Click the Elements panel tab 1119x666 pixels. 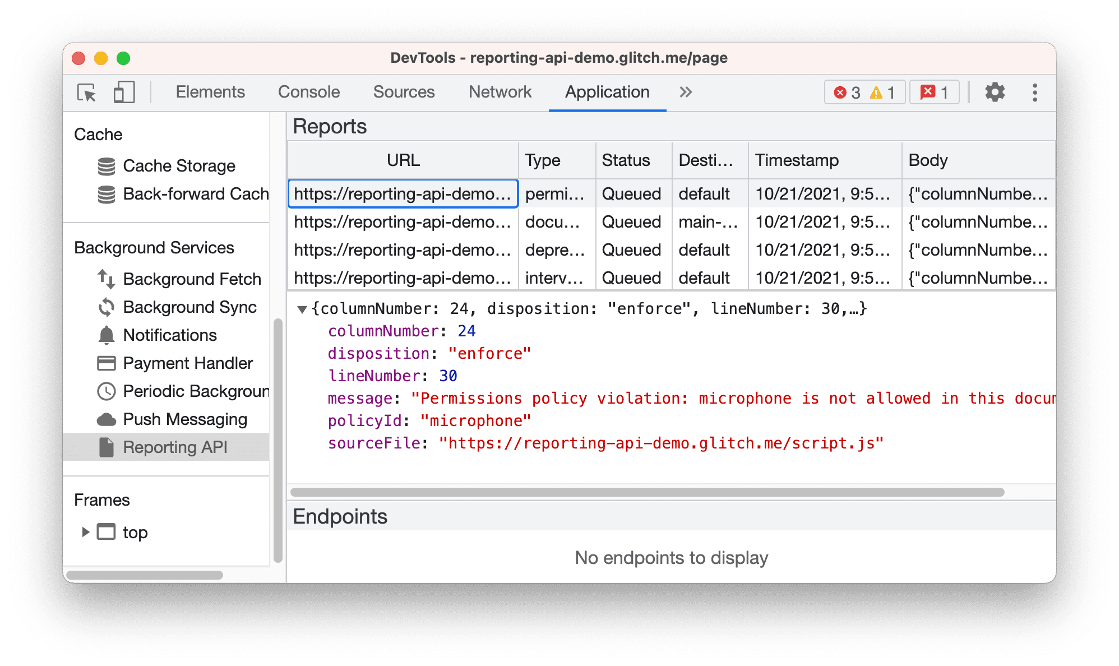200,91
